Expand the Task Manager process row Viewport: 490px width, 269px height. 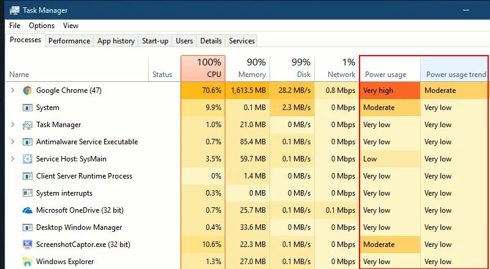pyautogui.click(x=12, y=125)
